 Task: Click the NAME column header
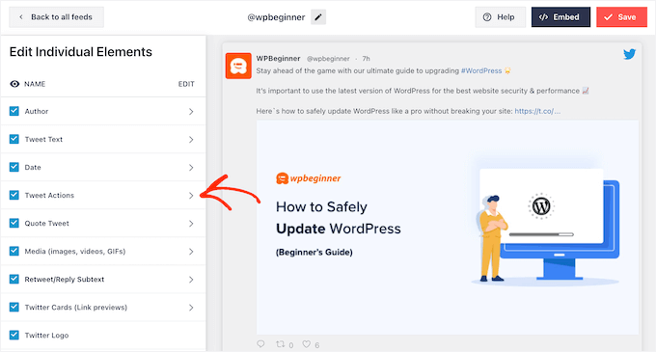tap(35, 84)
